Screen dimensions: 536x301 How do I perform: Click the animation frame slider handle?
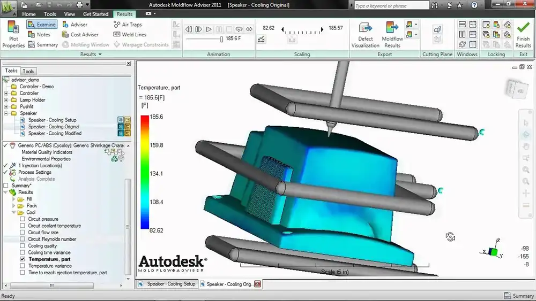point(221,39)
